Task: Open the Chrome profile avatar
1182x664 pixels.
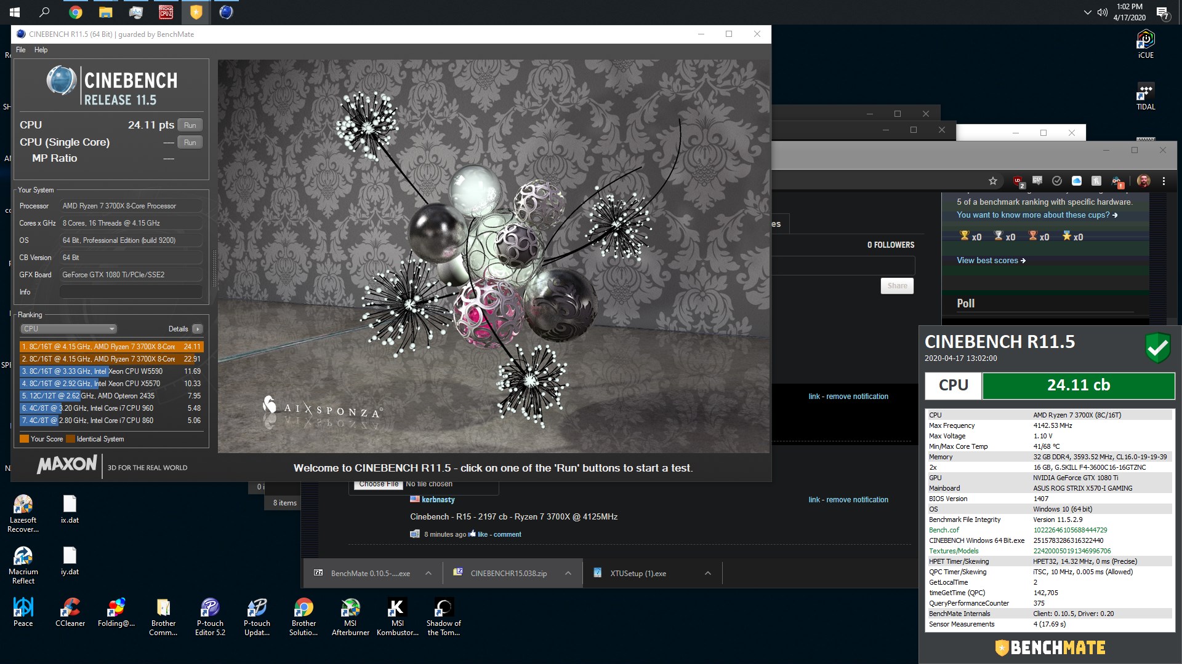Action: [x=1144, y=181]
